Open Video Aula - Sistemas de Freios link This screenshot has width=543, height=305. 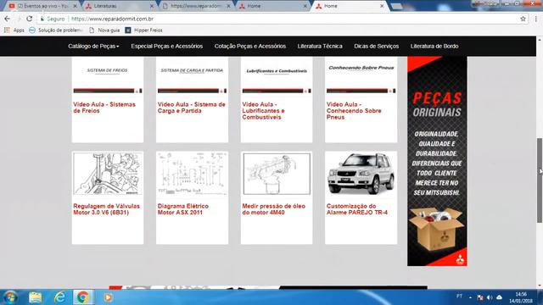tap(104, 108)
